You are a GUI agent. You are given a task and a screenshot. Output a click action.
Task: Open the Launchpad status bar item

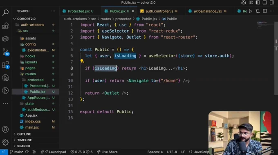(54, 152)
